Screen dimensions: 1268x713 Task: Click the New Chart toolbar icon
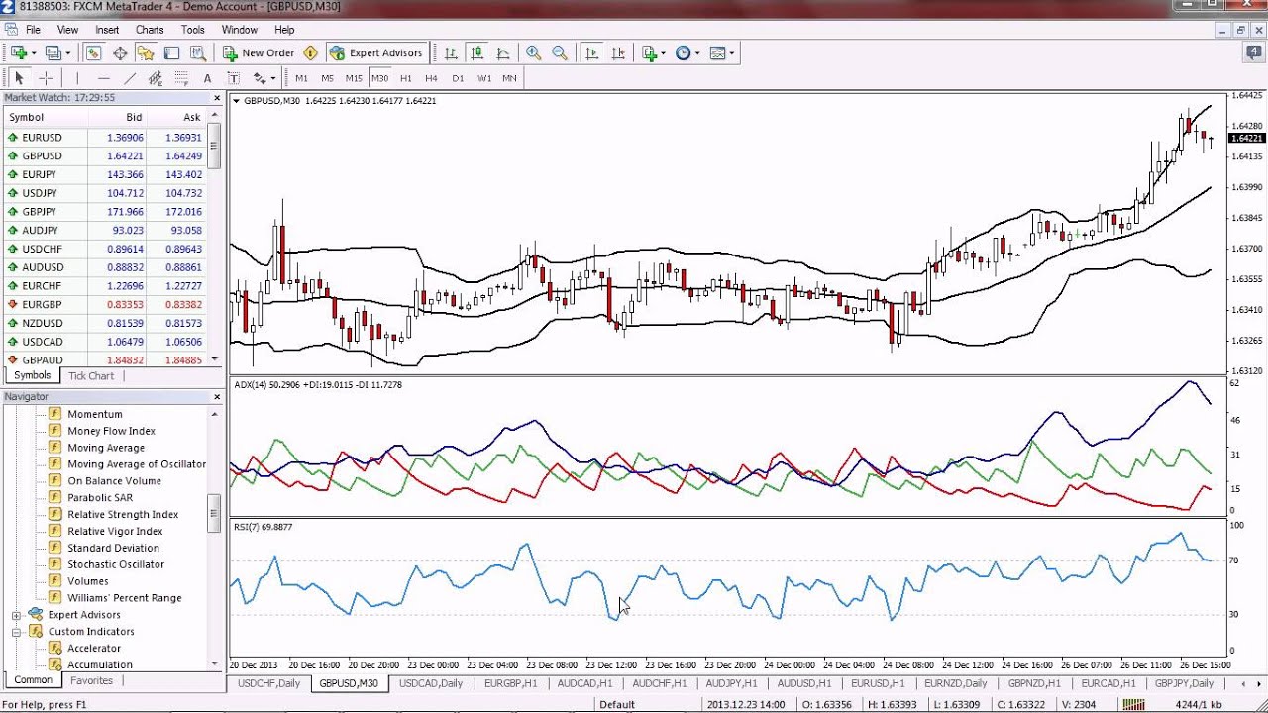pos(18,53)
